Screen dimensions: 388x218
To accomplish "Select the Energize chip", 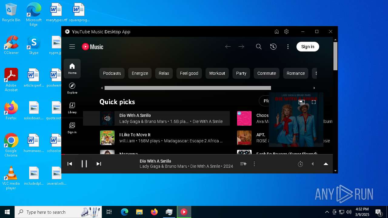I will [140, 73].
